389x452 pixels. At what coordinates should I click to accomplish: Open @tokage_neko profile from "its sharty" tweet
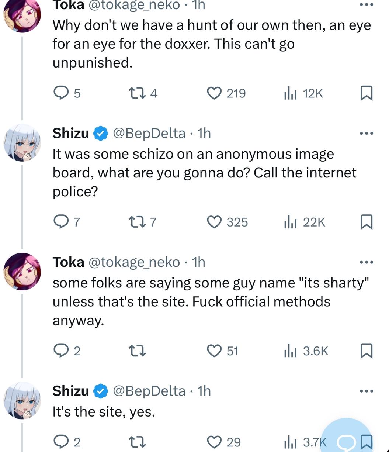click(134, 262)
